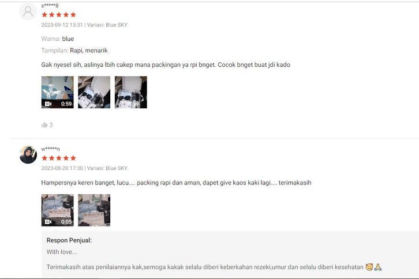Click the seller reply text 'With love...'
The height and width of the screenshot is (279, 419).
(62, 252)
